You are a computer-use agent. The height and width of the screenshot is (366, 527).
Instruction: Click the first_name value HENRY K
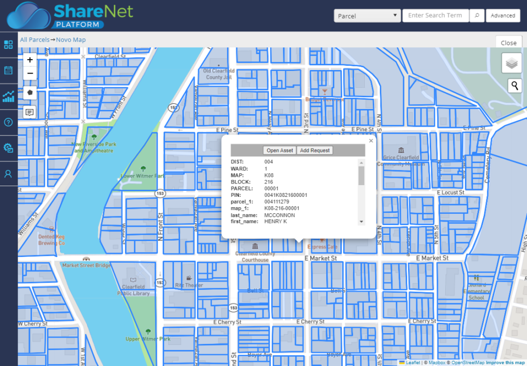coord(276,222)
